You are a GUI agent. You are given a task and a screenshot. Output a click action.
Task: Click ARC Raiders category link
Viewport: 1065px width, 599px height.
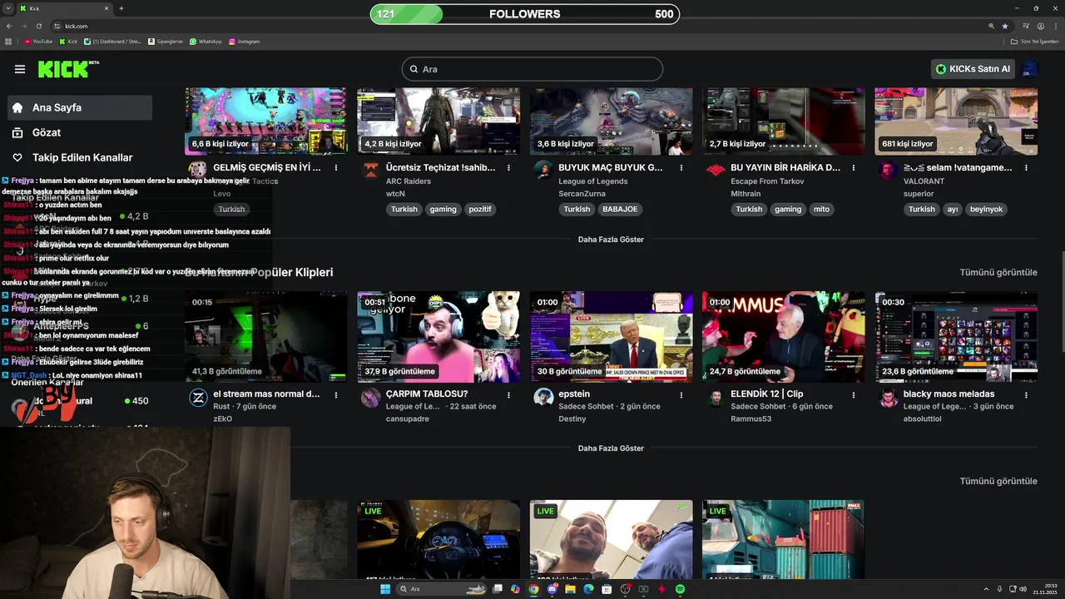[x=409, y=181]
